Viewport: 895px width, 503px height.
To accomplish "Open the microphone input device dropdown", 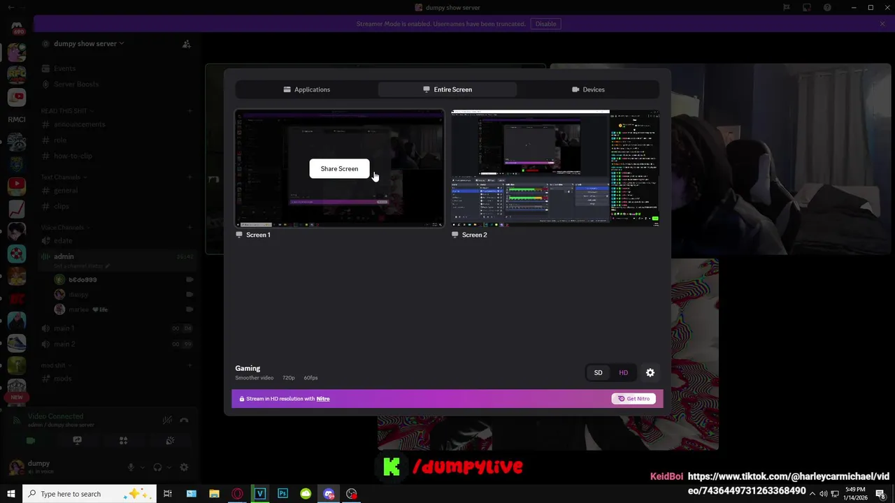I will pyautogui.click(x=143, y=467).
